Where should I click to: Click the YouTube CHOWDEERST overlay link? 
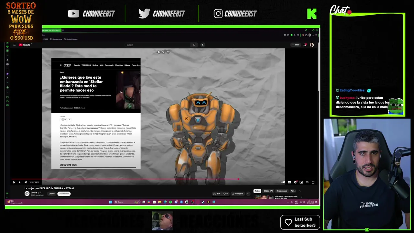point(92,14)
